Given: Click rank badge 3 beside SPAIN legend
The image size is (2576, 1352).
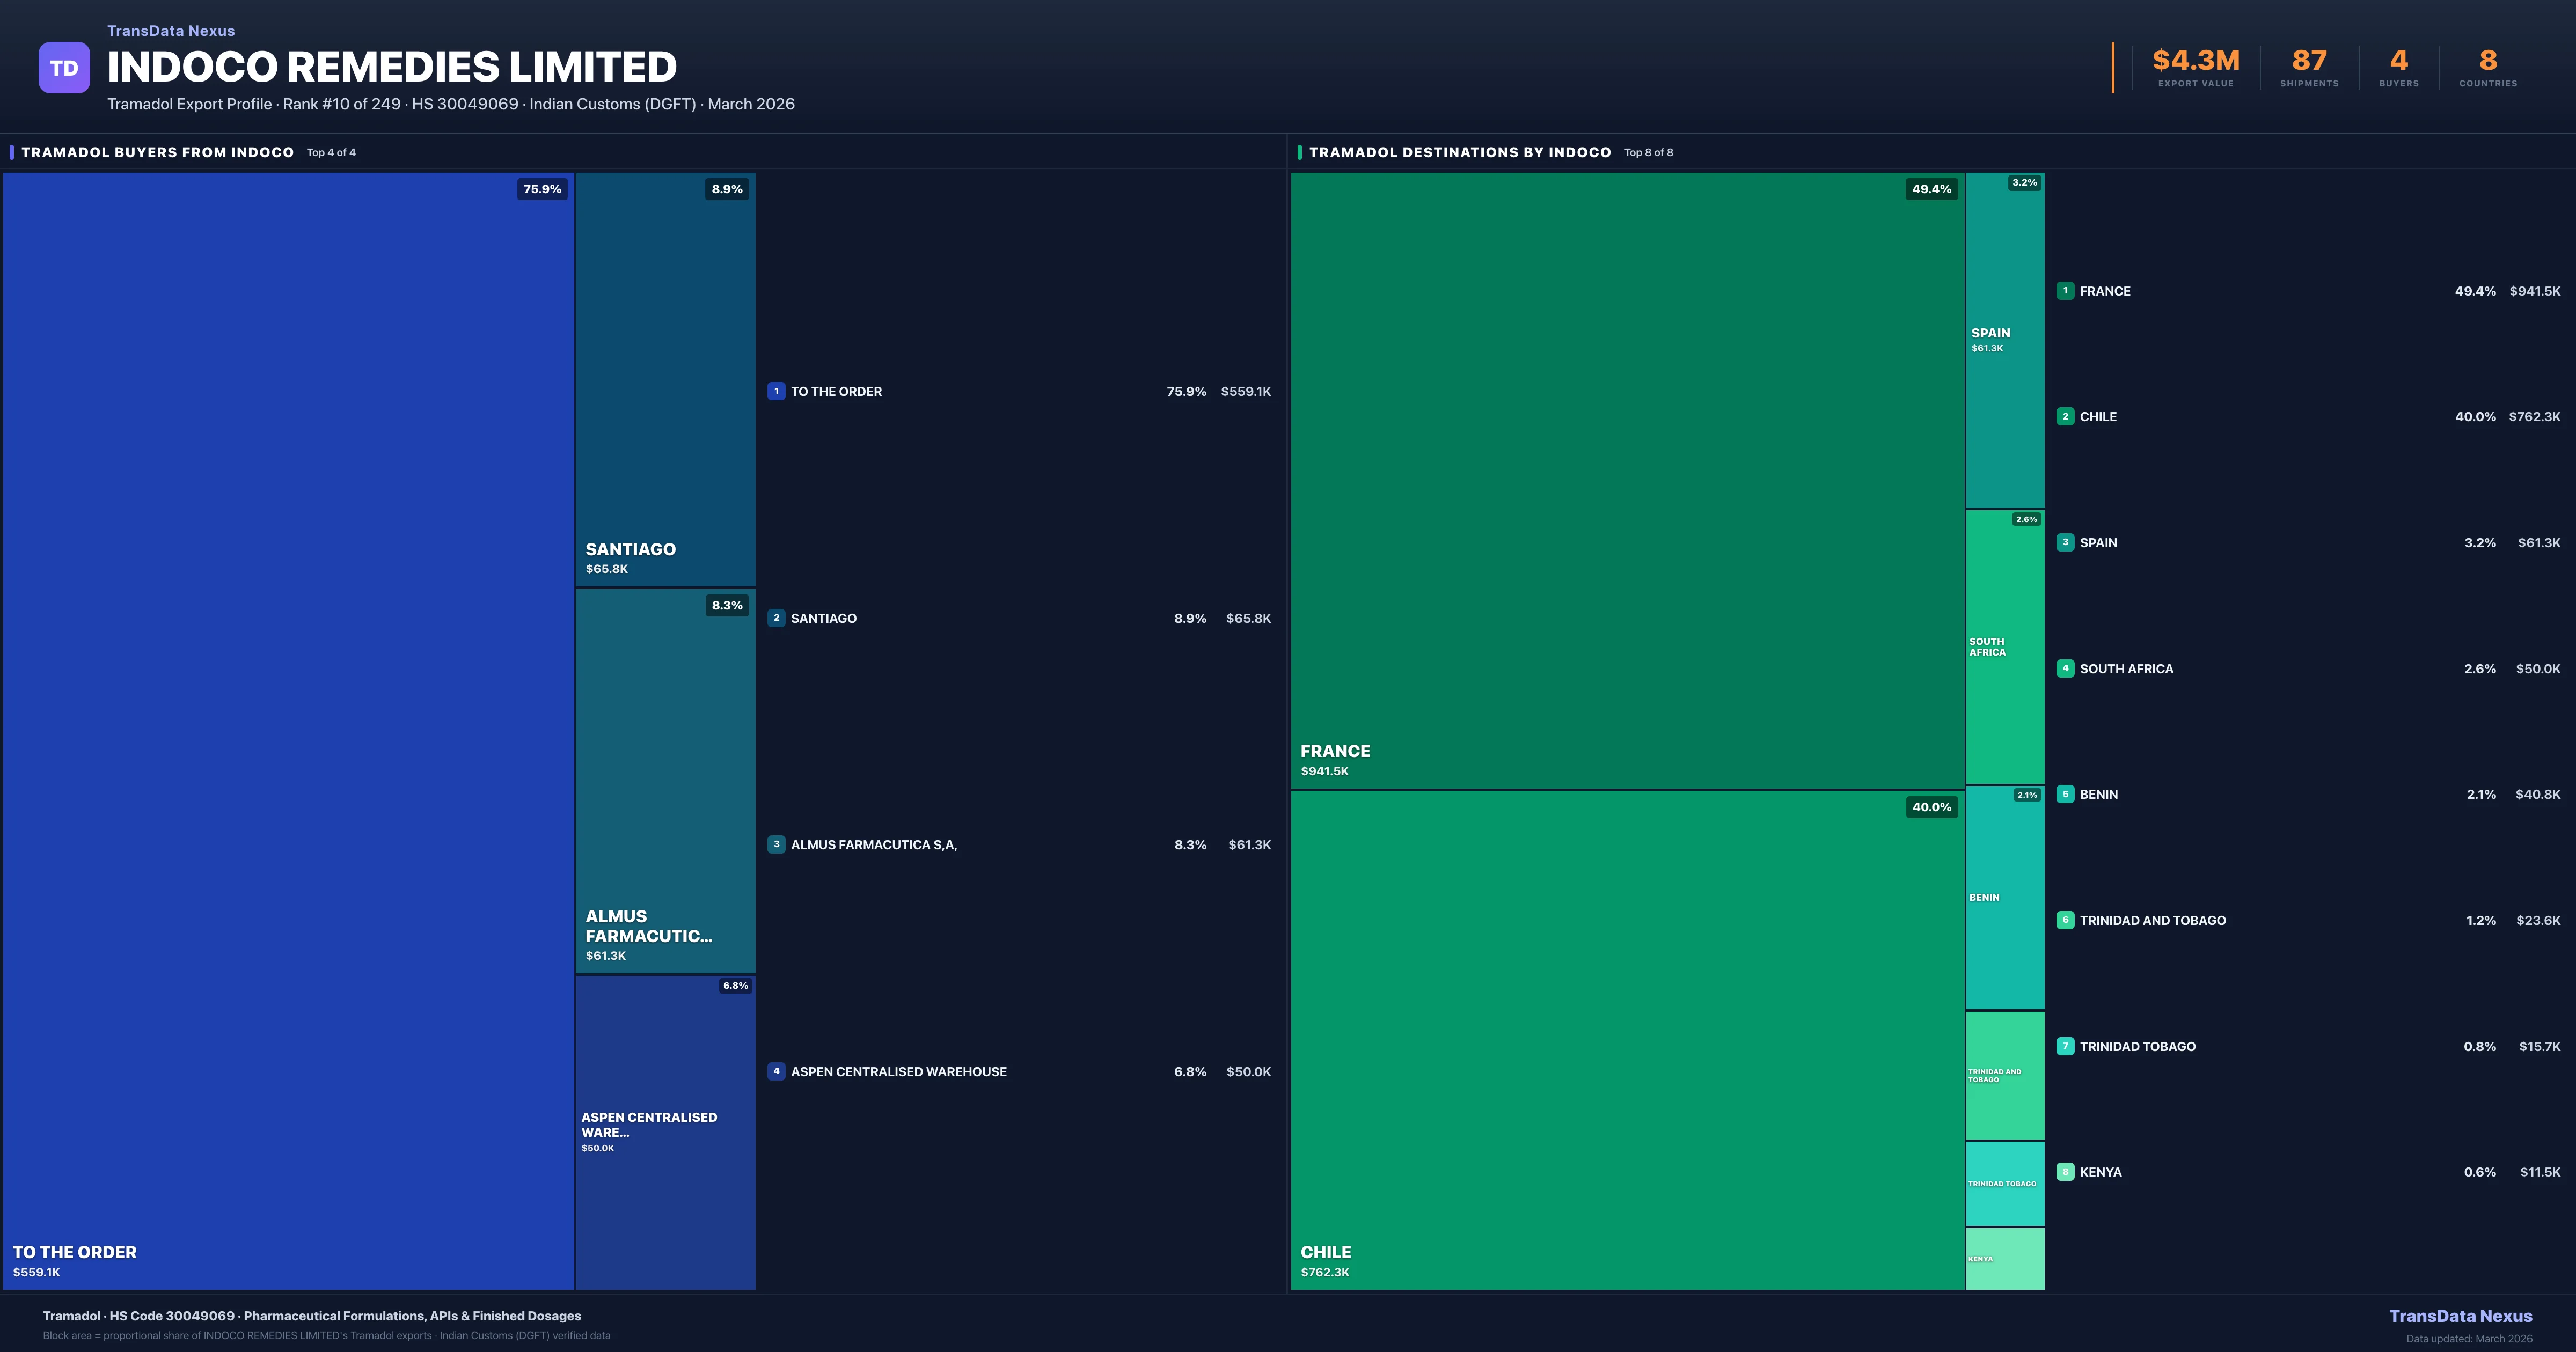Looking at the screenshot, I should pyautogui.click(x=2065, y=542).
